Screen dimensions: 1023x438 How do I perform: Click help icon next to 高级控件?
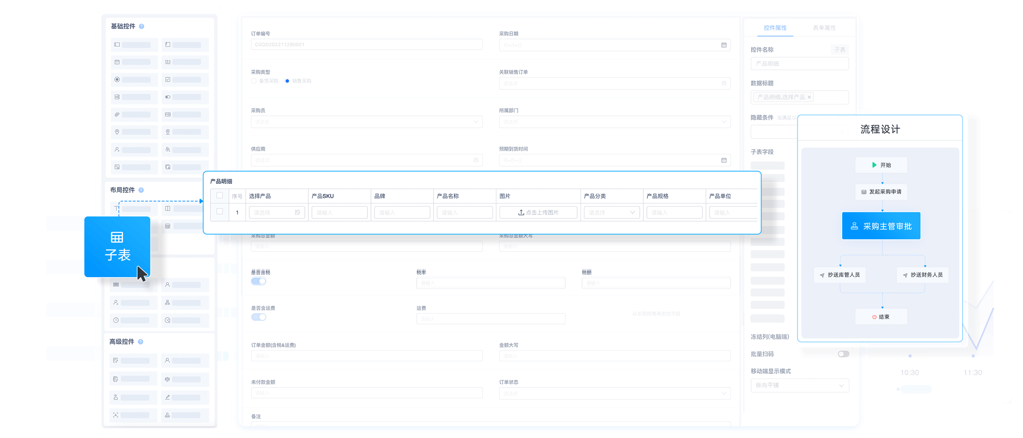click(141, 342)
